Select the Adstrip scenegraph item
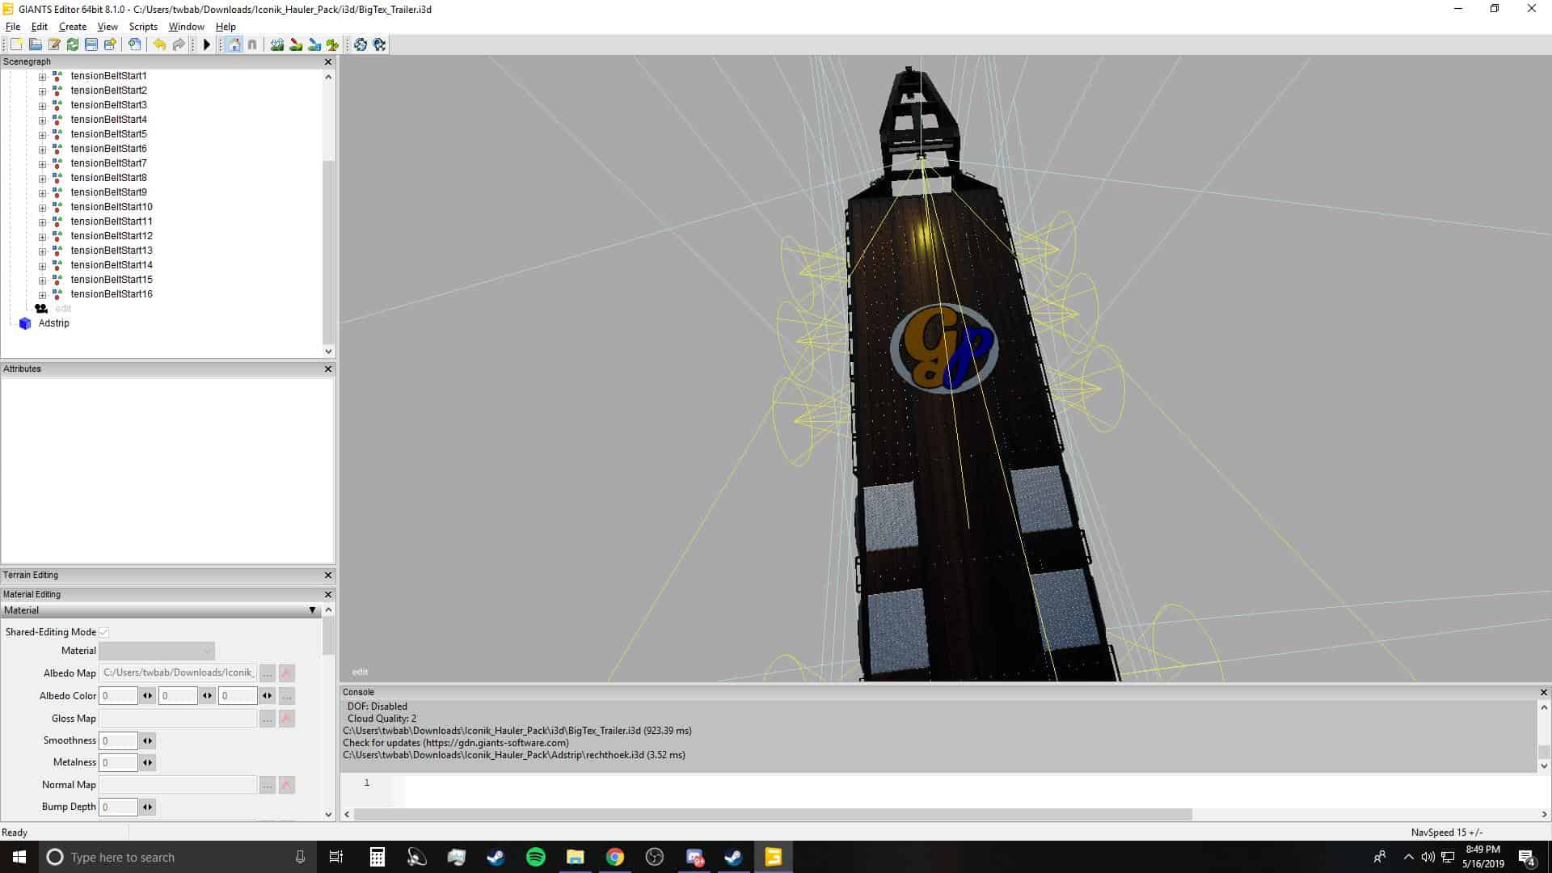 click(53, 323)
